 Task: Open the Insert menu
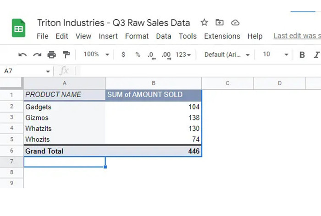[108, 36]
